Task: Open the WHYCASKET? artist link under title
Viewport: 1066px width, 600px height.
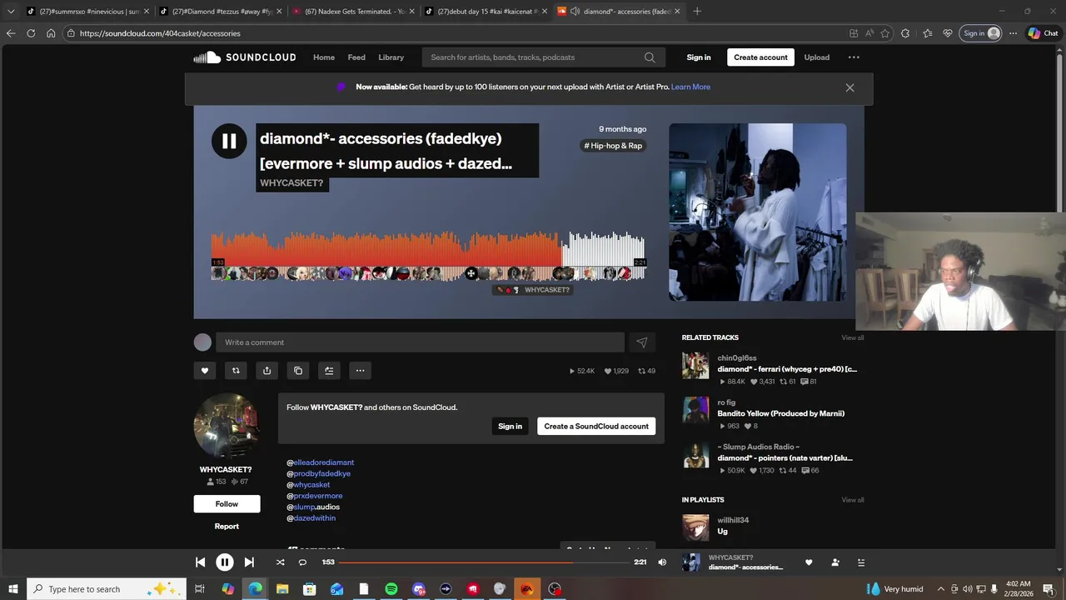Action: click(291, 182)
